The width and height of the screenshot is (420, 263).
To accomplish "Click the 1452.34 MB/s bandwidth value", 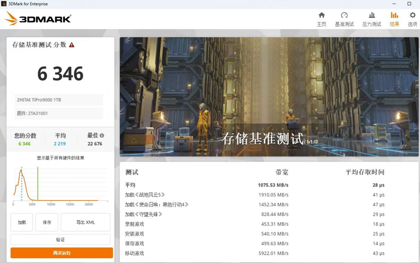I will click(273, 204).
